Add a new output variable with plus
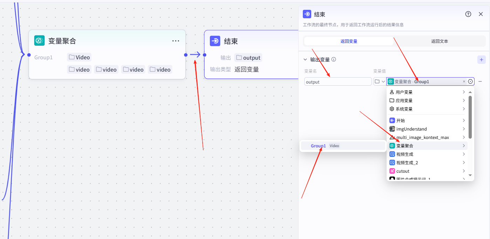The height and width of the screenshot is (239, 490). [482, 60]
